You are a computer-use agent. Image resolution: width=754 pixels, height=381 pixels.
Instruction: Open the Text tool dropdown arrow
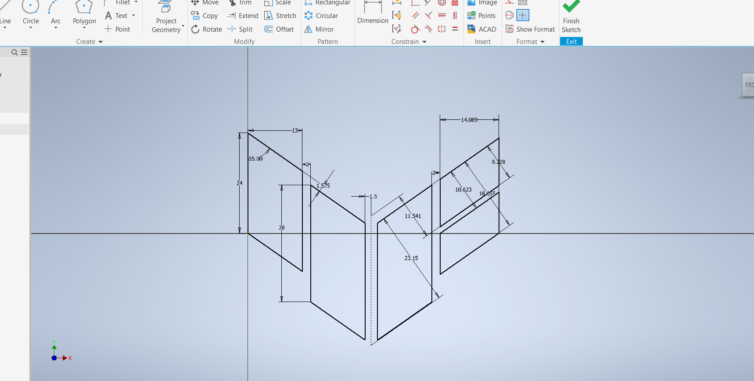pos(133,16)
